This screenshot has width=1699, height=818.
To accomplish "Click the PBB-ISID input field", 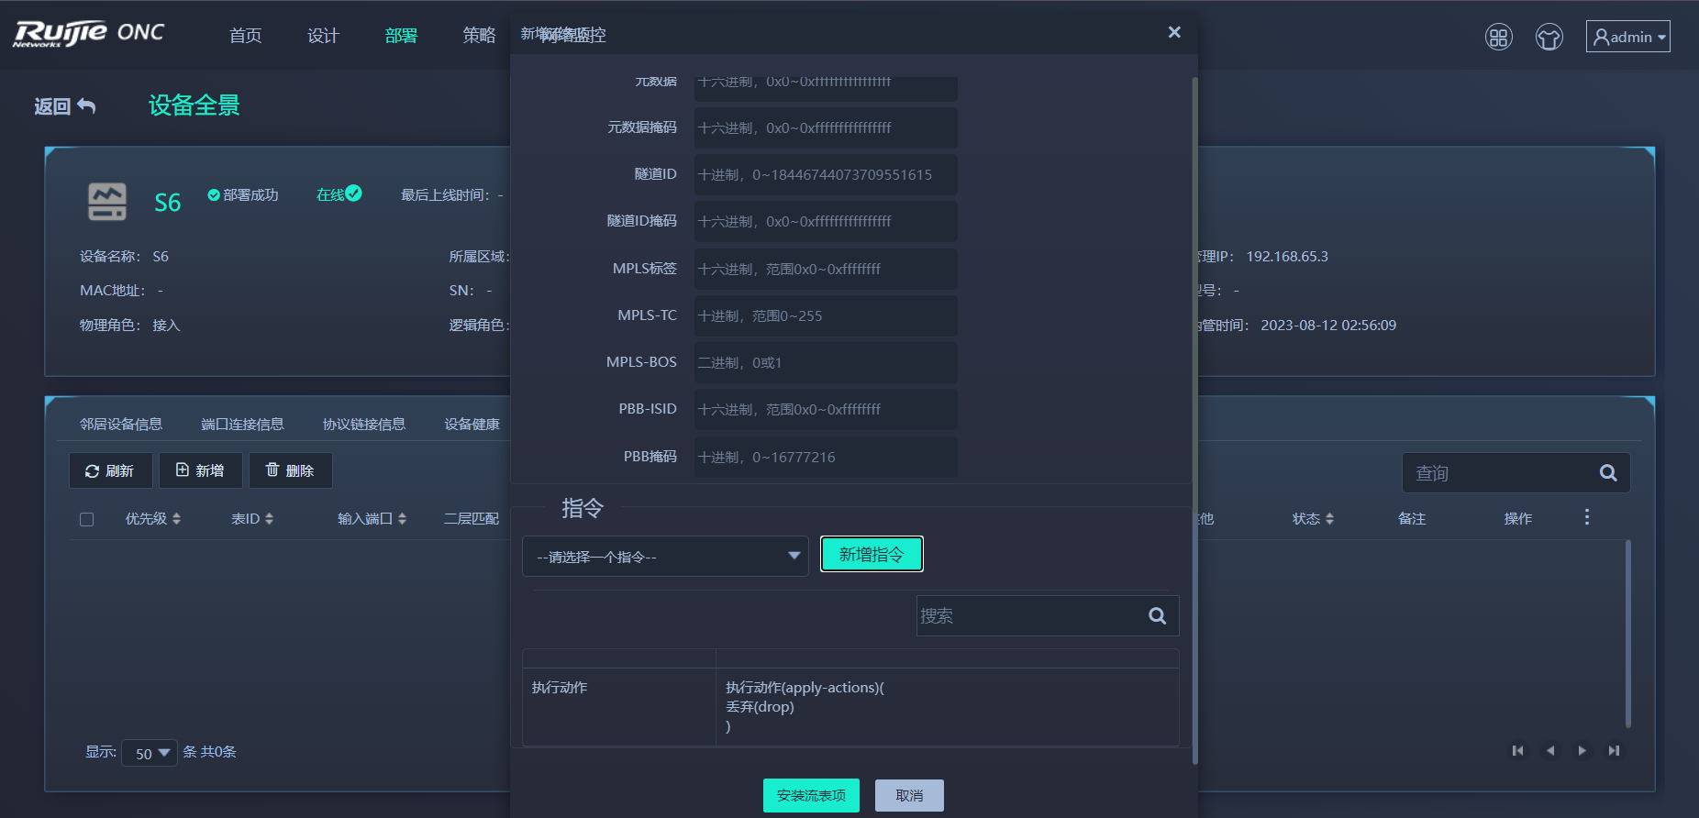I will 826,410.
